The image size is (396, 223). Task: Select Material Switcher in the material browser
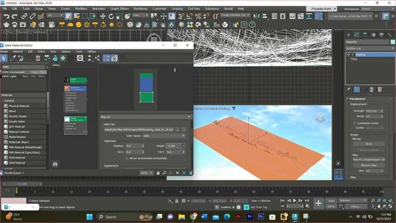pos(19,132)
